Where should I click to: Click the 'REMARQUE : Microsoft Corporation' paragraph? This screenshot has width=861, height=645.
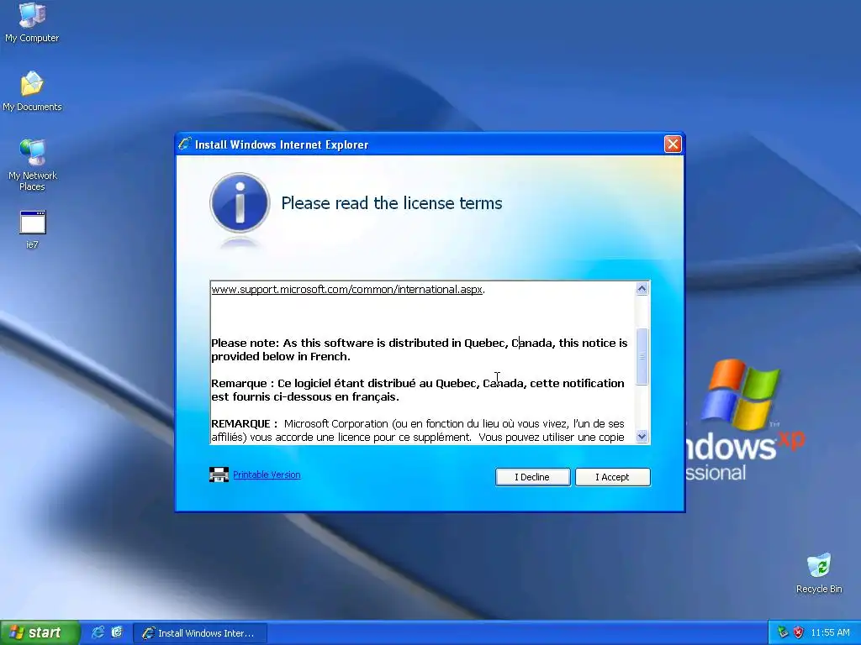[418, 431]
